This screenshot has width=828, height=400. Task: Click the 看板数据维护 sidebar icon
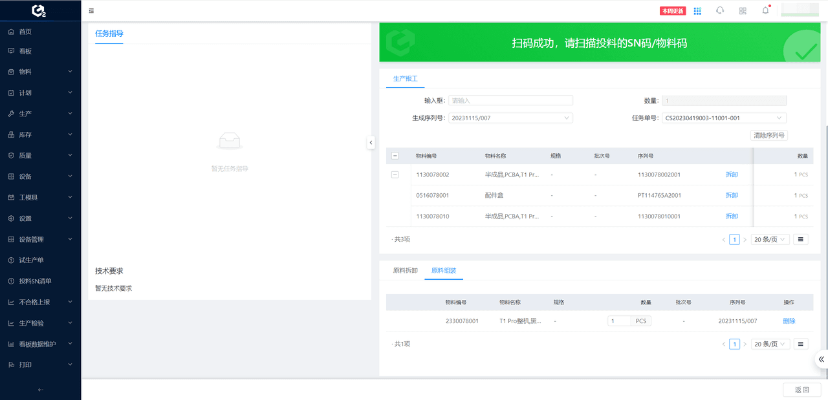(x=11, y=344)
